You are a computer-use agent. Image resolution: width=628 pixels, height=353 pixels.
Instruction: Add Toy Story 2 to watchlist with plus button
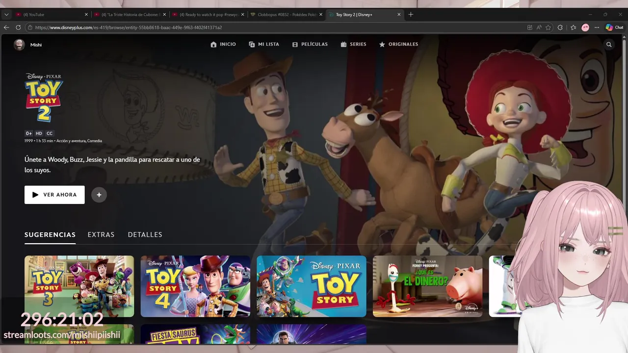[x=99, y=195]
